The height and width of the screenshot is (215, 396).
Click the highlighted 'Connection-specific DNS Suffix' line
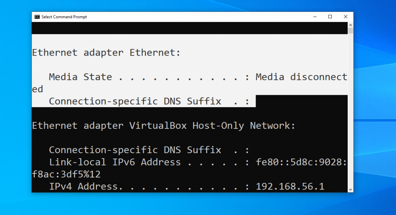pos(149,101)
